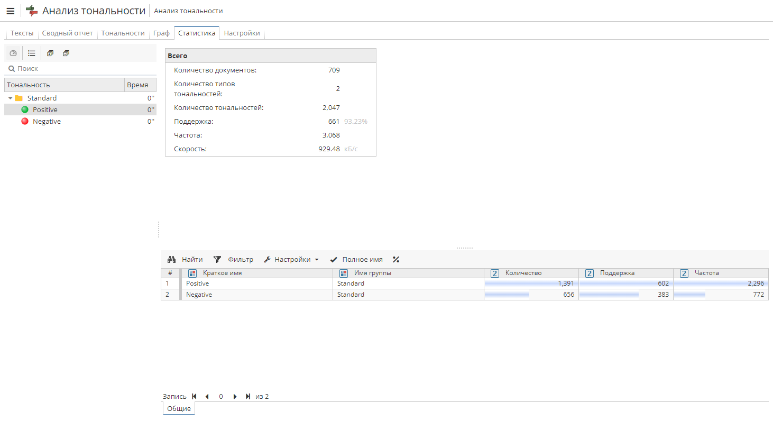This screenshot has height=430, width=773.
Task: Sort by Время column header
Action: (141, 85)
